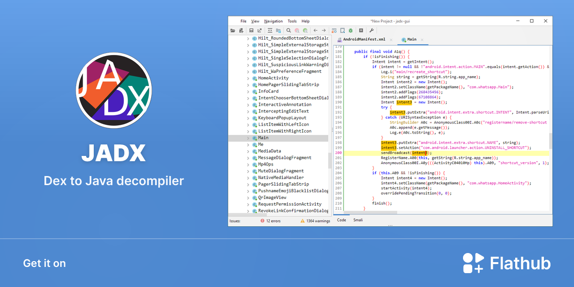Open text search with the magnifier icon

pos(288,30)
